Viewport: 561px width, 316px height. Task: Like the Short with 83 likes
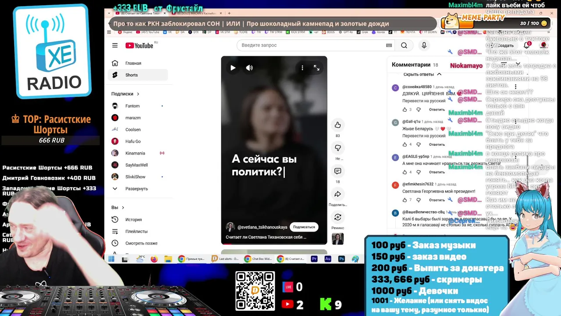pyautogui.click(x=337, y=125)
